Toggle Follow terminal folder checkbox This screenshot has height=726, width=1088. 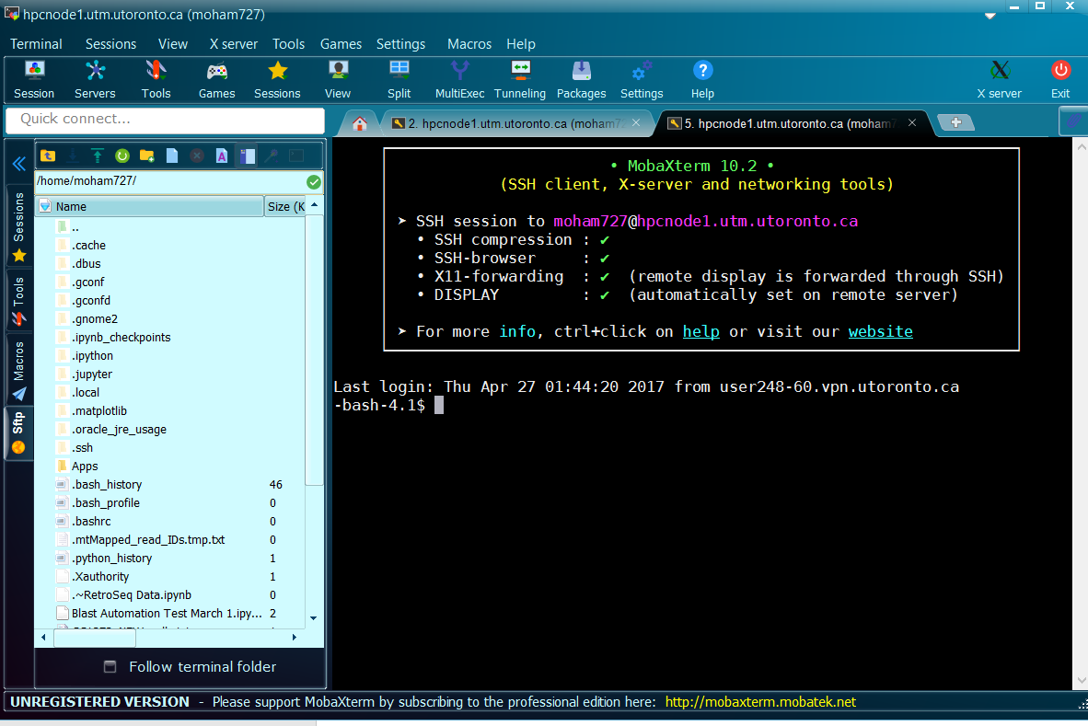point(110,666)
